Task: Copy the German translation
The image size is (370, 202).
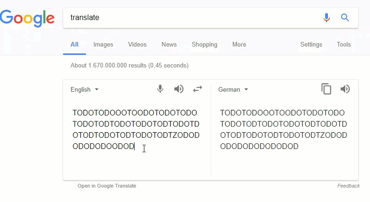Action: click(x=326, y=89)
